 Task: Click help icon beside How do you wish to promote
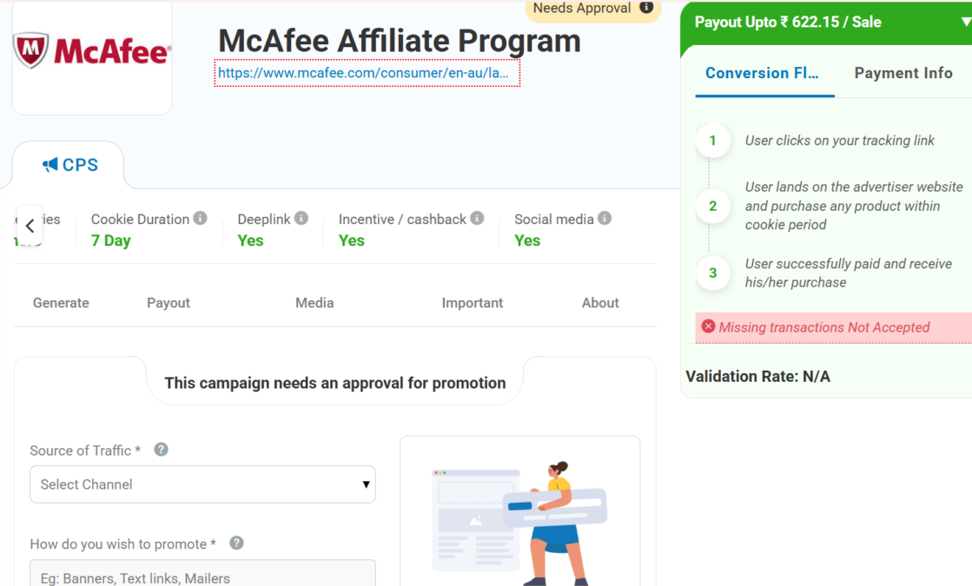(236, 543)
